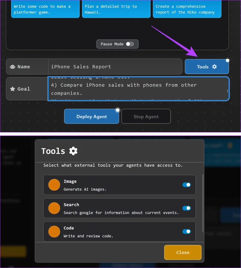Select the Nike company report card
The image size is (241, 268).
coord(187,9)
